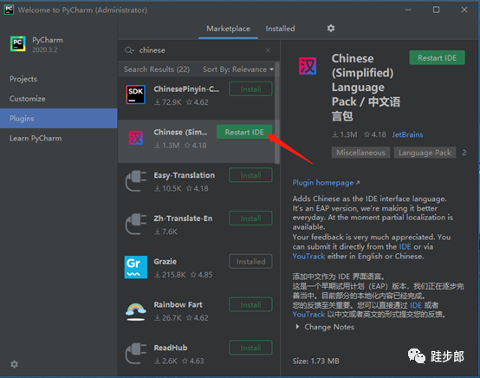Screen dimensions: 480x378
Task: Click the search magnifier icon
Action: (129, 50)
